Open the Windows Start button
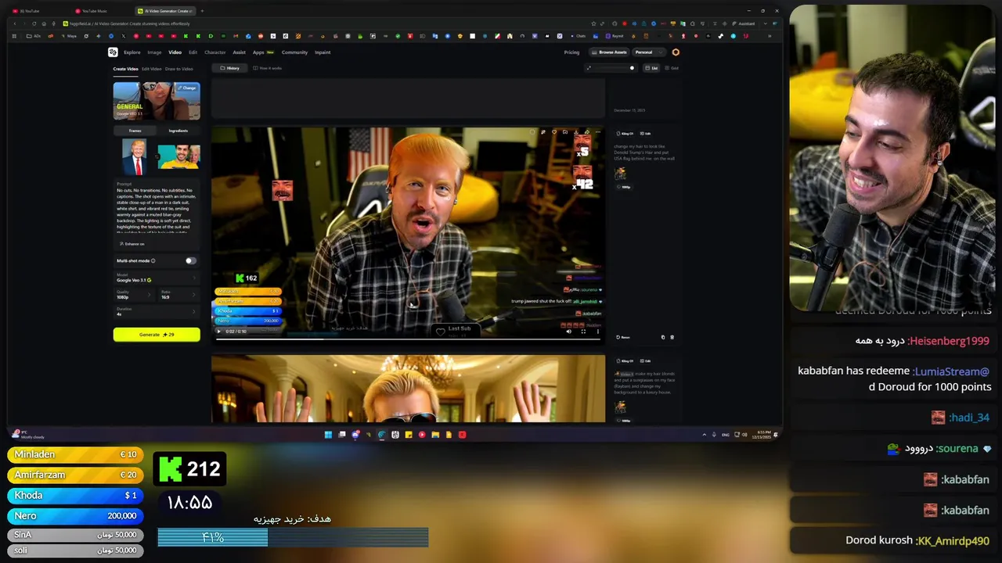The width and height of the screenshot is (1002, 563). [x=328, y=435]
